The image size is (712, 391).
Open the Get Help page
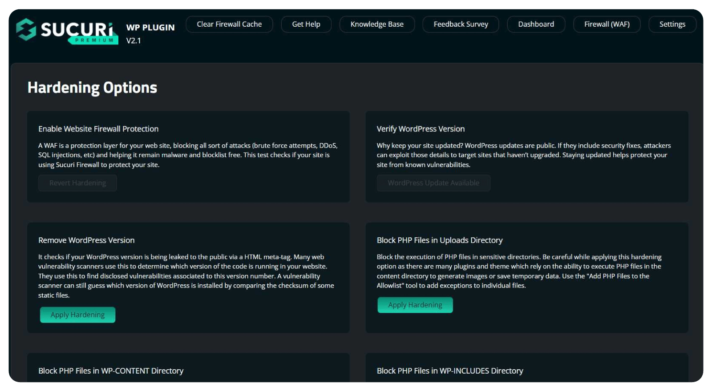[306, 24]
